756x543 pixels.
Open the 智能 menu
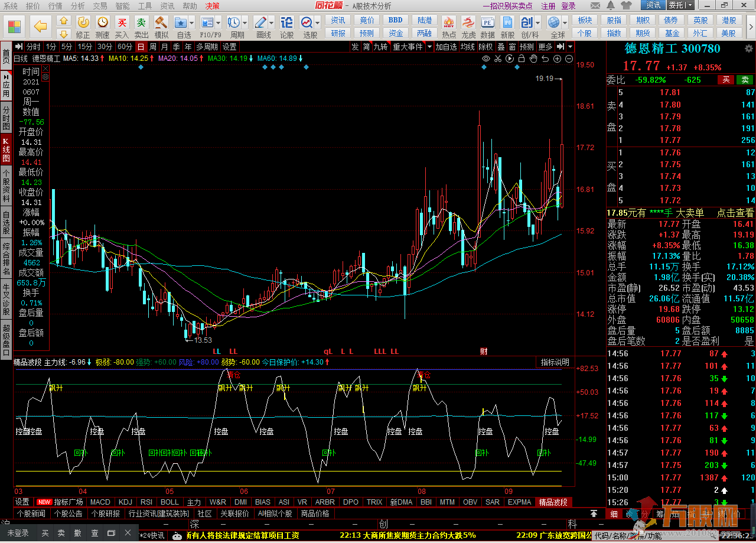click(122, 5)
